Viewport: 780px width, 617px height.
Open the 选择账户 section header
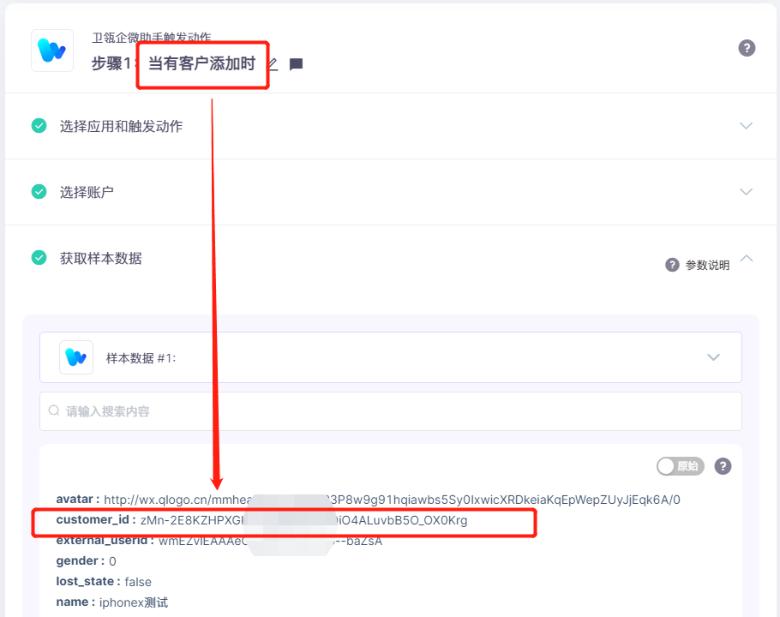[391, 192]
